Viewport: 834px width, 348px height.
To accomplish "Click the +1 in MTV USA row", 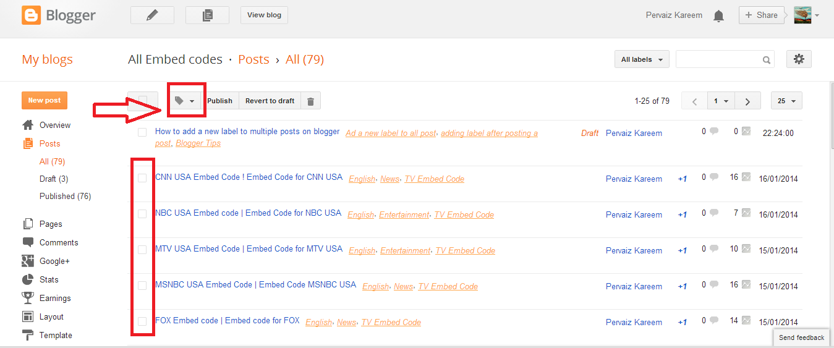I will [x=683, y=250].
